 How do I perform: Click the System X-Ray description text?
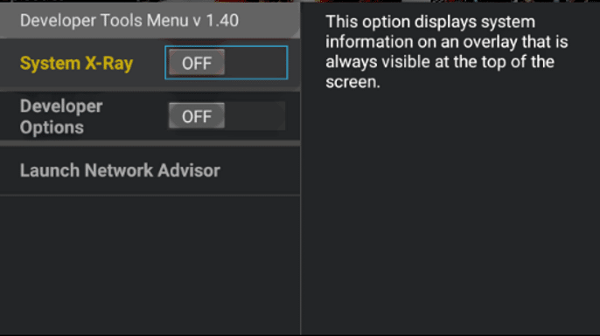tap(447, 51)
